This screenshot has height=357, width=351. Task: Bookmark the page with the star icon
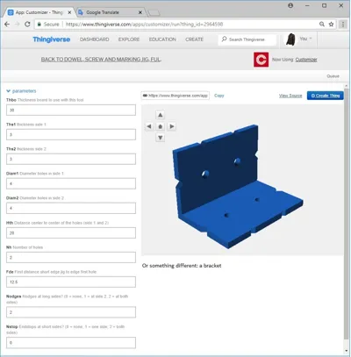click(x=331, y=25)
